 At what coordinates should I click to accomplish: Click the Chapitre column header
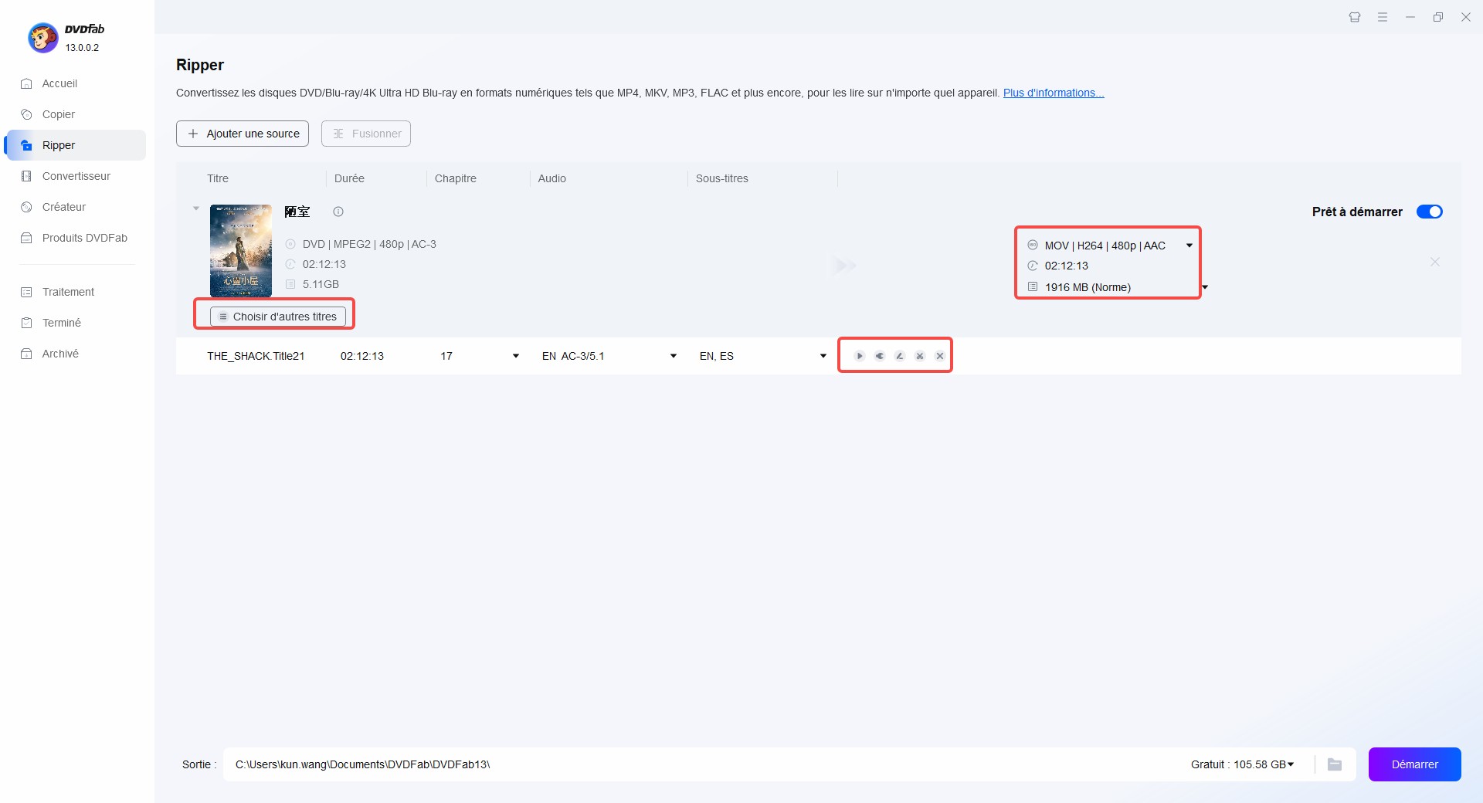pos(456,178)
